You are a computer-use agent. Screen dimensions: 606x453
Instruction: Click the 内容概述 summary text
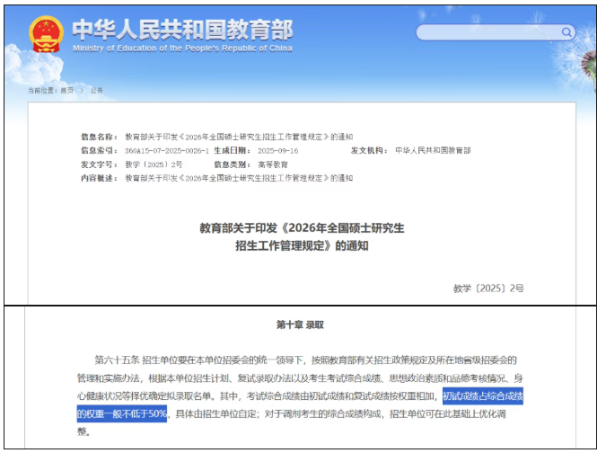click(238, 178)
